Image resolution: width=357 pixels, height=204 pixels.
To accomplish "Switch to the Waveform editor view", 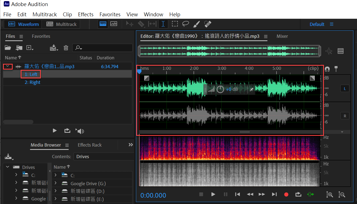I will click(23, 24).
